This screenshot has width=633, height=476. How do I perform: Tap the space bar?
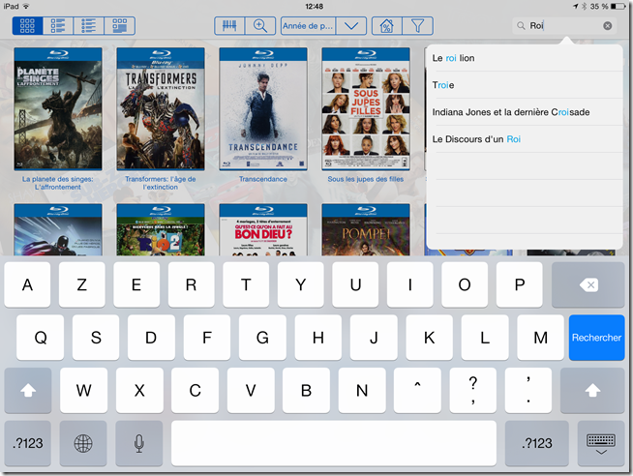pos(334,443)
